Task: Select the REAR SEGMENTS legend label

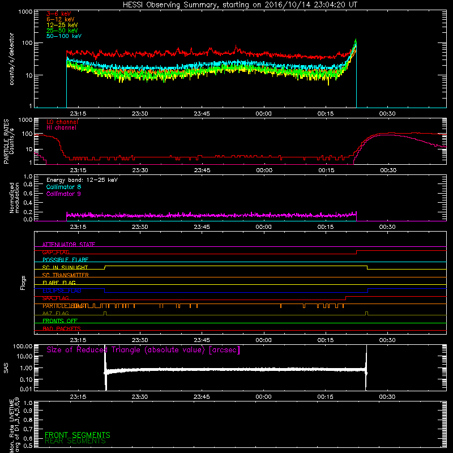Action: tap(75, 441)
